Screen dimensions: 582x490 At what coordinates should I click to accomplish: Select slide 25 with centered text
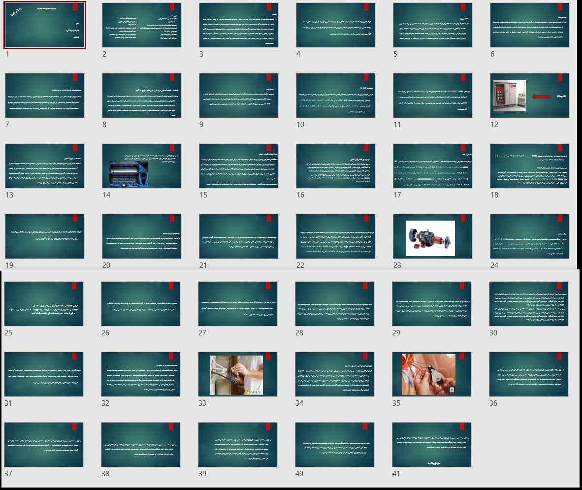[x=44, y=304]
